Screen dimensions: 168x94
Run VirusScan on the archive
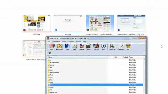112,47
